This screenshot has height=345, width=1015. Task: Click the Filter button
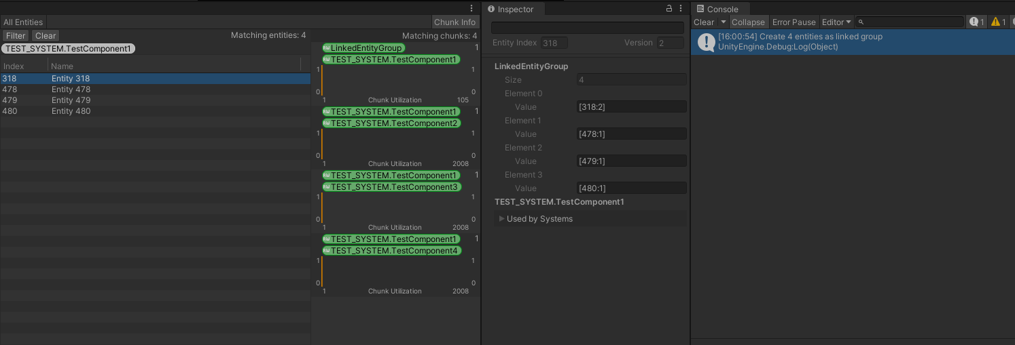[16, 36]
